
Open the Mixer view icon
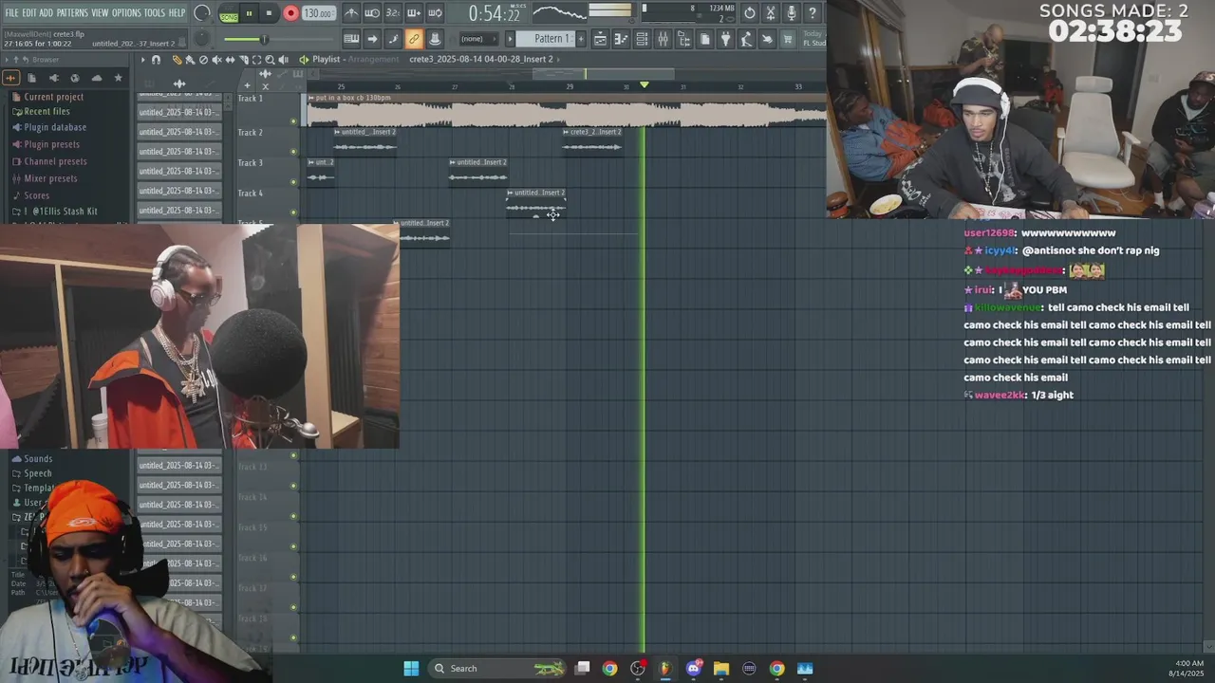click(x=663, y=39)
